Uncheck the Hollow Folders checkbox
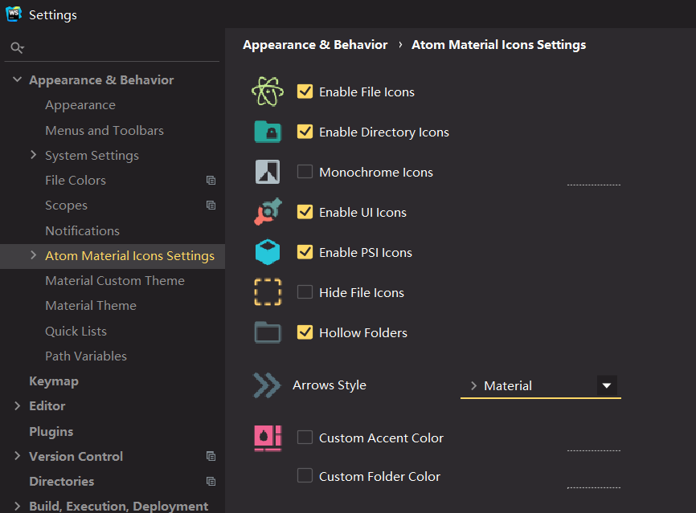Screen dimensions: 696x513 pyautogui.click(x=305, y=332)
